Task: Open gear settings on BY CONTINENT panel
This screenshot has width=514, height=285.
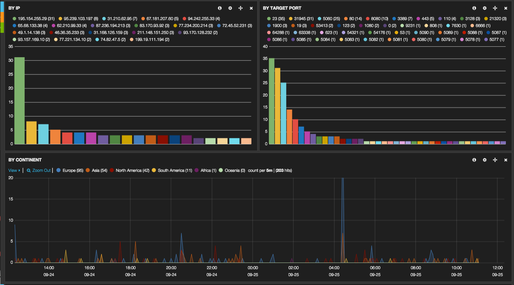Action: (485, 160)
